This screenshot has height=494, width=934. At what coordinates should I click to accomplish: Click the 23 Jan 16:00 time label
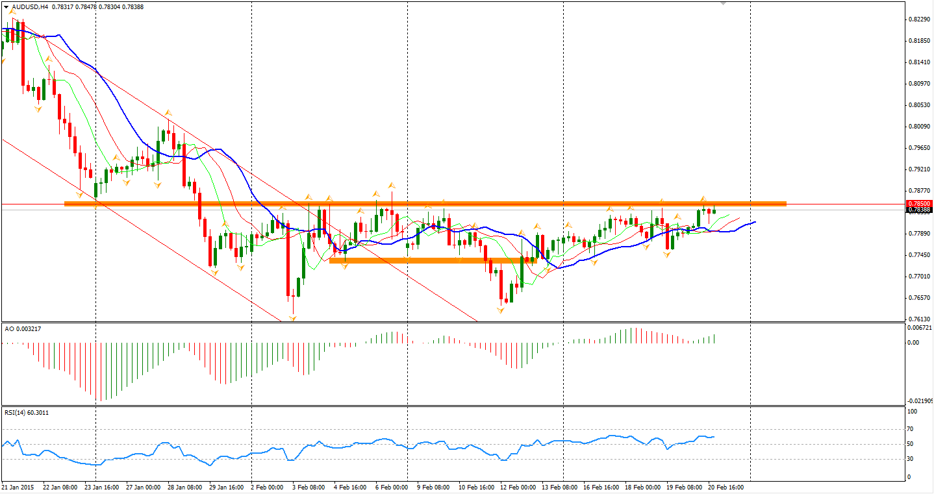click(100, 486)
